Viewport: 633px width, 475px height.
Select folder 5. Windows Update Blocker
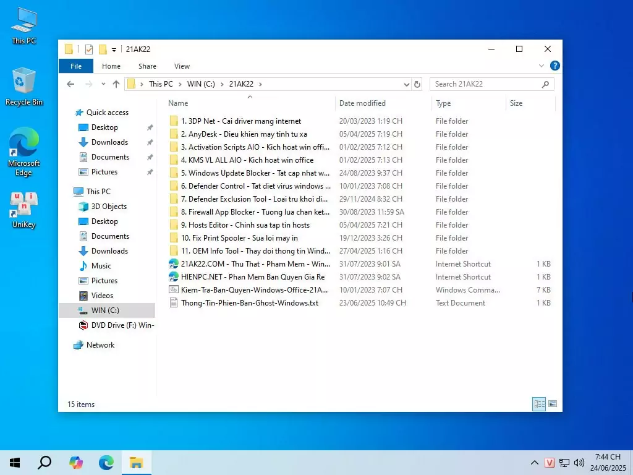click(x=255, y=173)
